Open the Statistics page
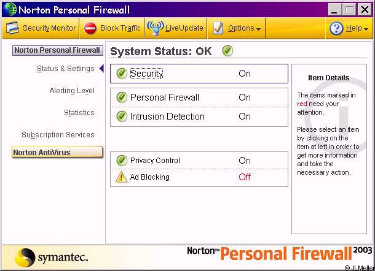This screenshot has height=271, width=375. (x=79, y=113)
